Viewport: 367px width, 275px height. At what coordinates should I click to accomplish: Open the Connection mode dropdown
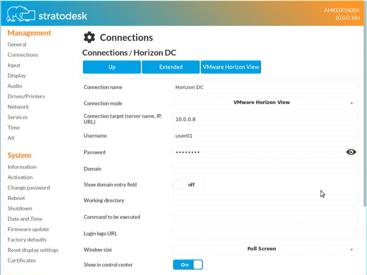(x=265, y=103)
